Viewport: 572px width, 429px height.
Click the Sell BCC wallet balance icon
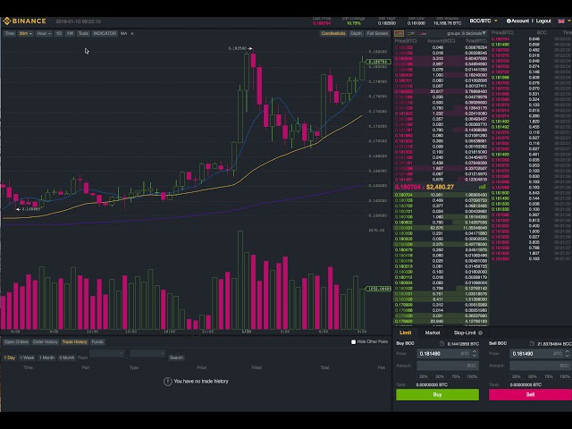click(x=532, y=343)
